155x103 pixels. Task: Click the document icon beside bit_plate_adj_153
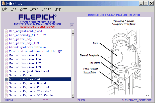(6, 43)
